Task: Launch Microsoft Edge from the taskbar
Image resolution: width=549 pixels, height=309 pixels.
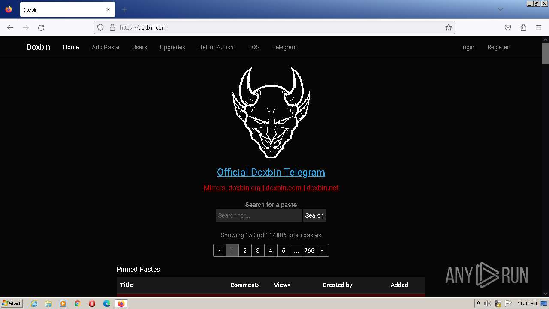Action: 106,303
